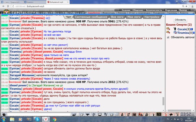196x122 pixels.
Task: Open media player icon on taskbar
Action: pyautogui.click(x=20, y=119)
